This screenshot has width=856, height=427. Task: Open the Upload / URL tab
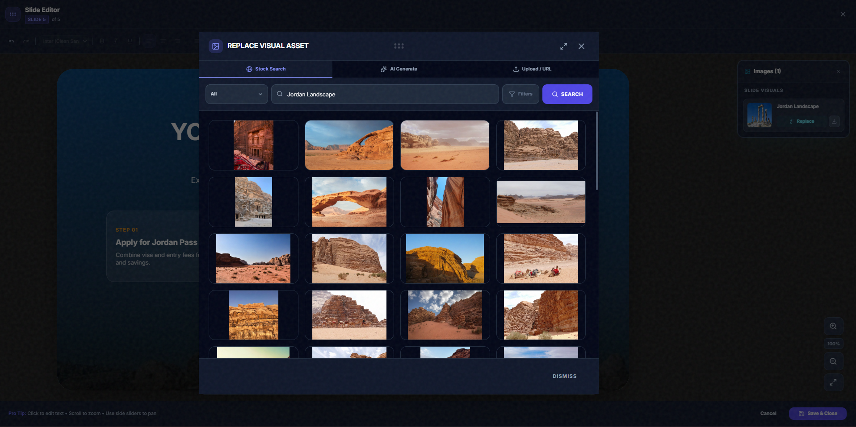[x=532, y=69]
